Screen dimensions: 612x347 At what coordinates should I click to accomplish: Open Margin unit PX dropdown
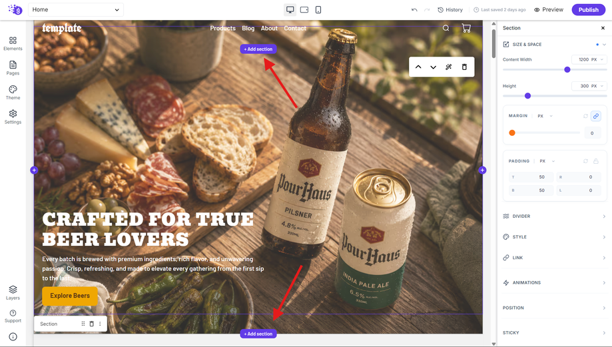545,116
